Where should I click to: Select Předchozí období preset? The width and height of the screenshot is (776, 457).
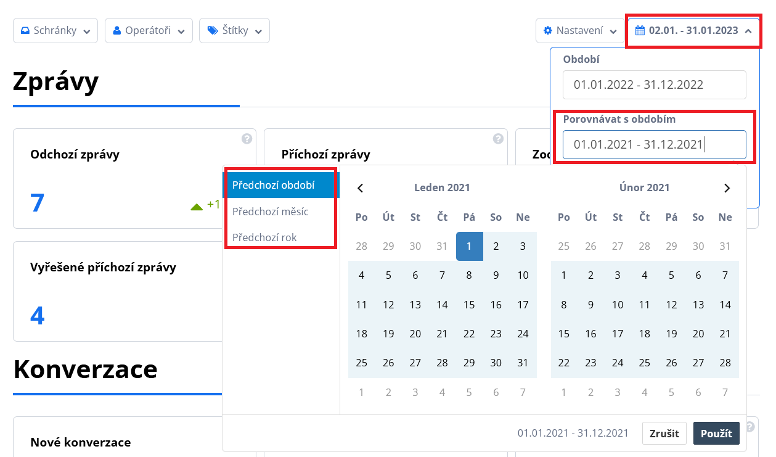[x=281, y=185]
